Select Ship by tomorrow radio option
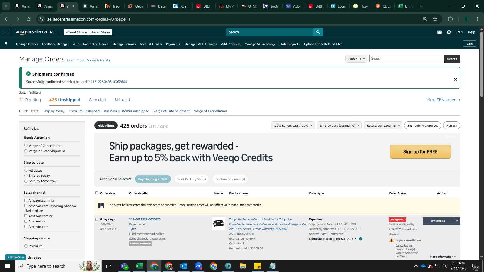 click(x=26, y=181)
